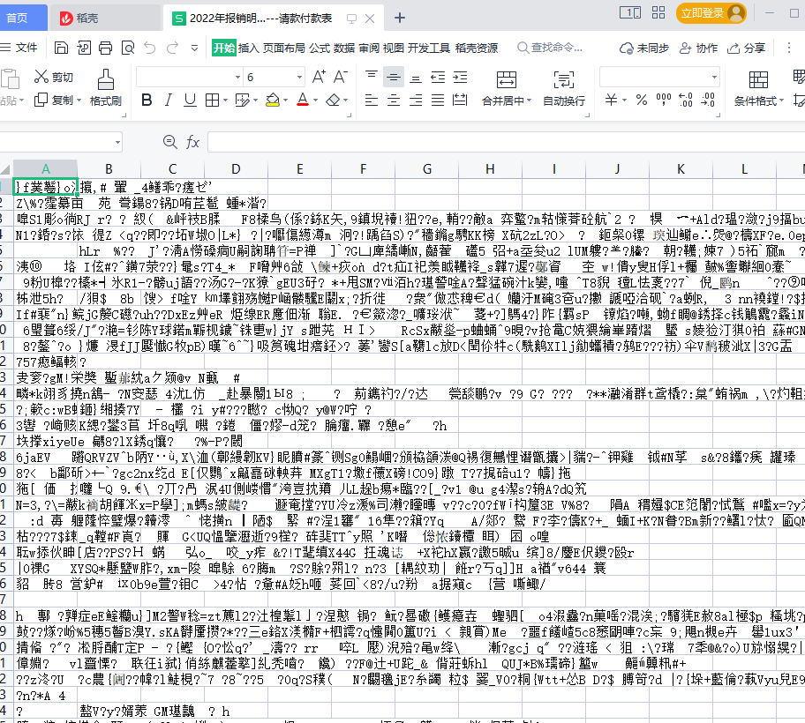Screen dimensions: 805x723
Task: Click the Cut (剪切) button
Action: (x=54, y=77)
